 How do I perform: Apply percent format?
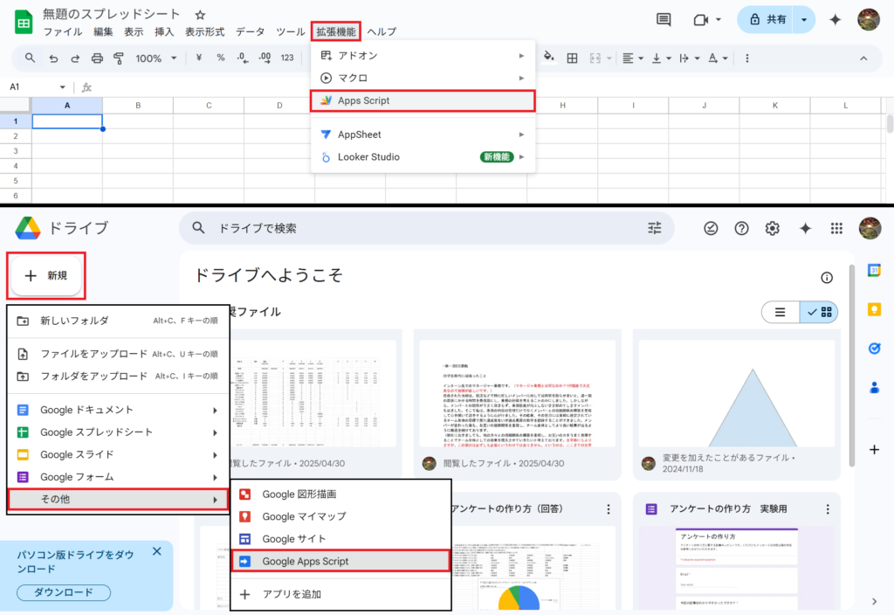coord(221,58)
